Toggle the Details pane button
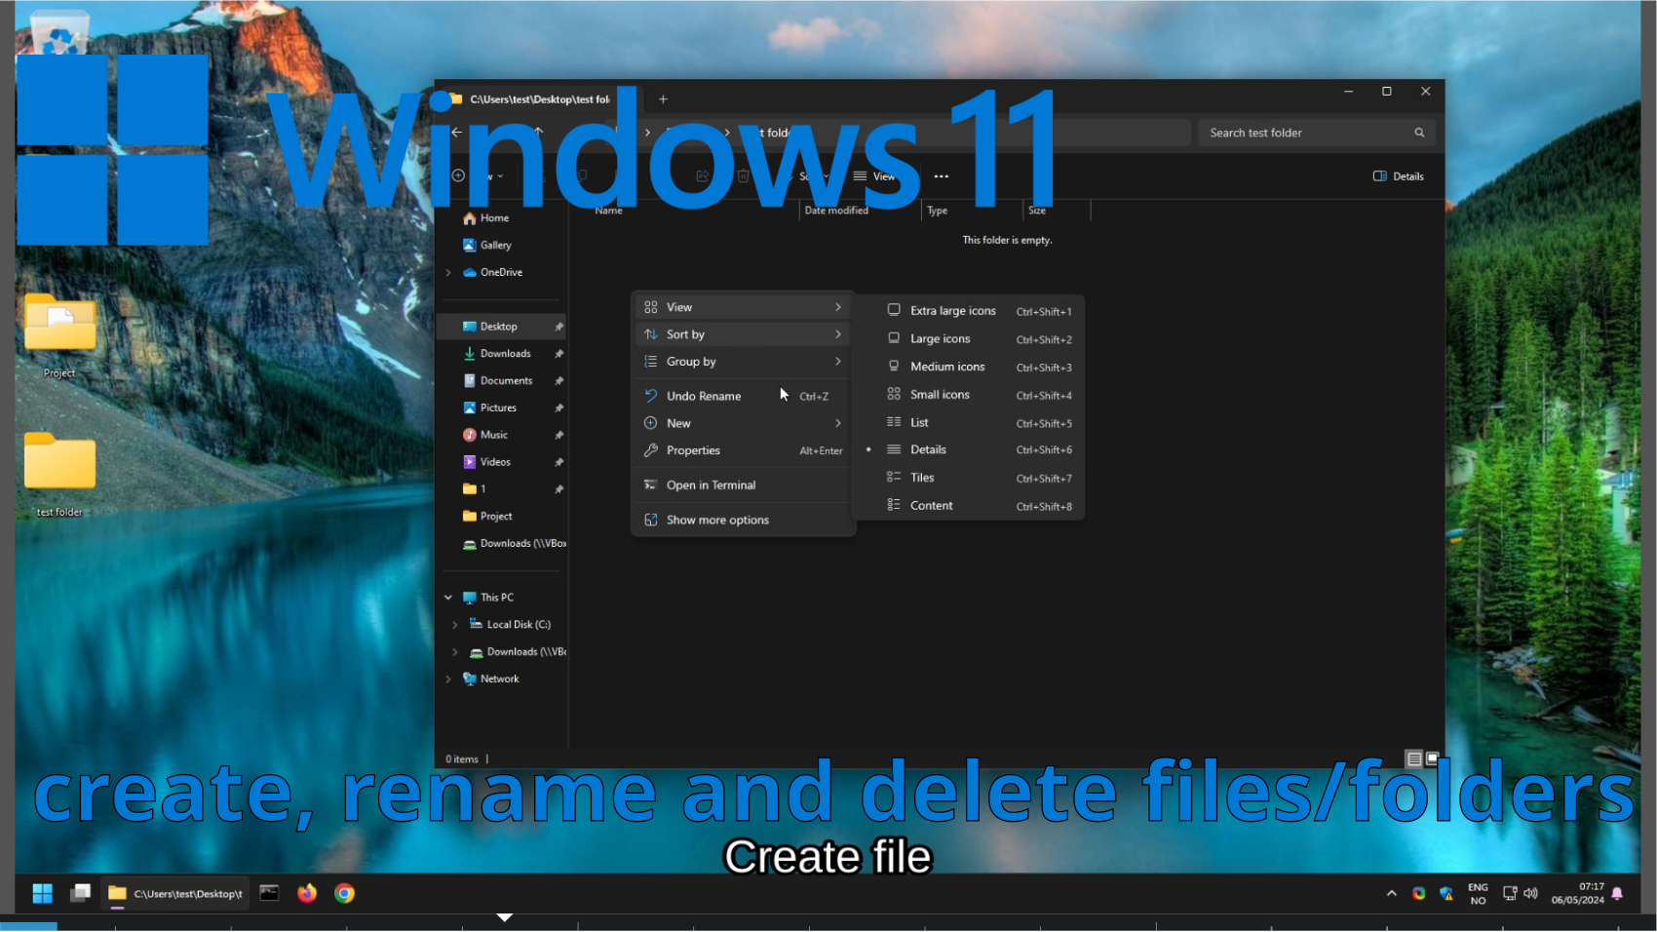This screenshot has width=1657, height=932. 1399,177
